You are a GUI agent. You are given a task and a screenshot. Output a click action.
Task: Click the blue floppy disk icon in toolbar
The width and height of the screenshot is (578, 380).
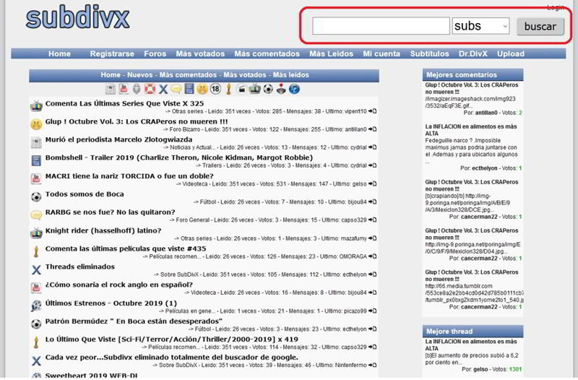coord(189,90)
